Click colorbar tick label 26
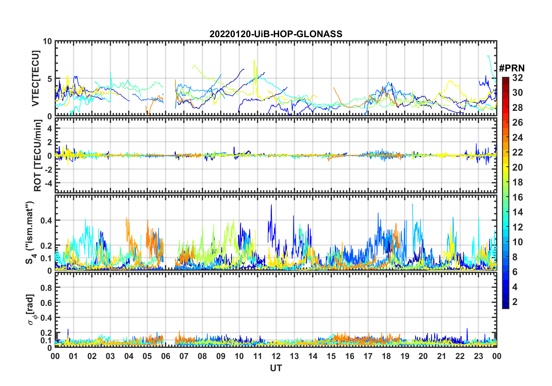The image size is (552, 386). 517,122
